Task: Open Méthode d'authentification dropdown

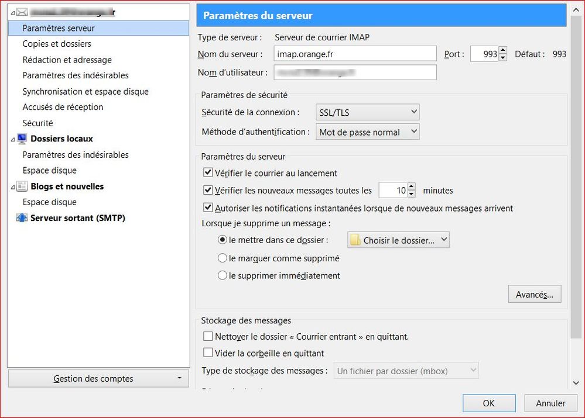Action: point(367,132)
